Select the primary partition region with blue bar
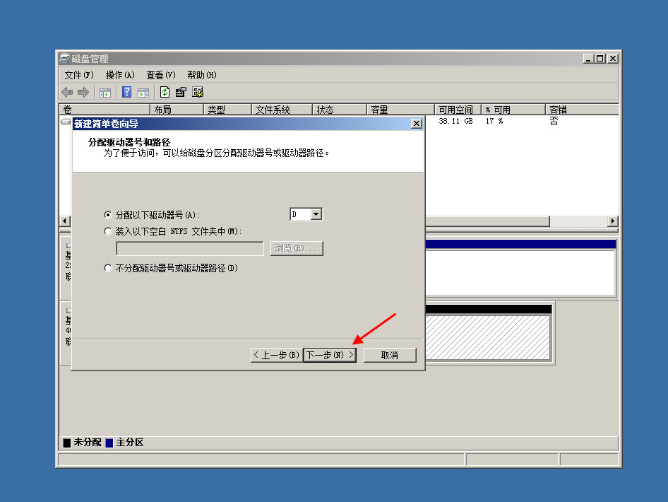This screenshot has width=668, height=502. tap(520, 267)
